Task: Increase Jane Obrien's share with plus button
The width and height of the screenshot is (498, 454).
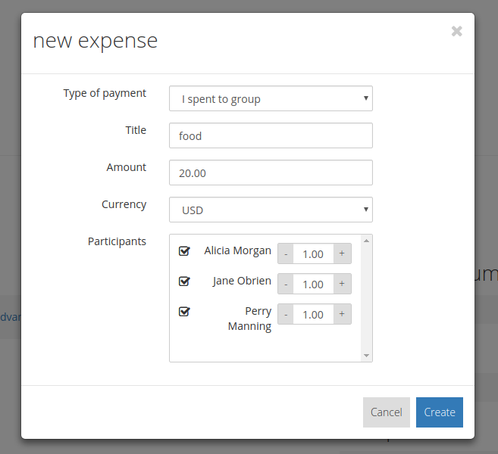Action: [342, 284]
